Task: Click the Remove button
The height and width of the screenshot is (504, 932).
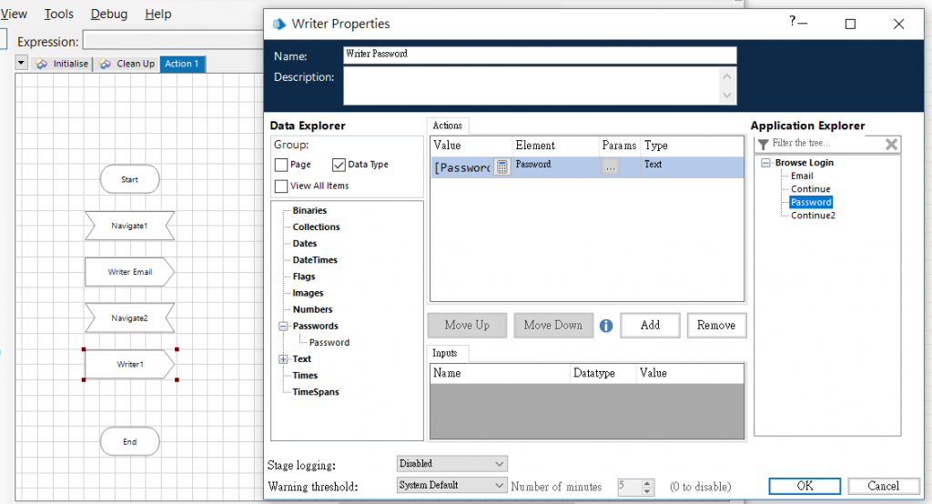Action: 716,325
